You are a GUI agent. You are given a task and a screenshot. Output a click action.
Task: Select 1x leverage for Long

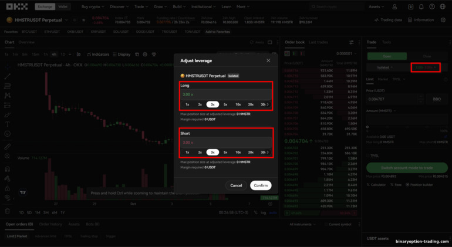coord(187,104)
